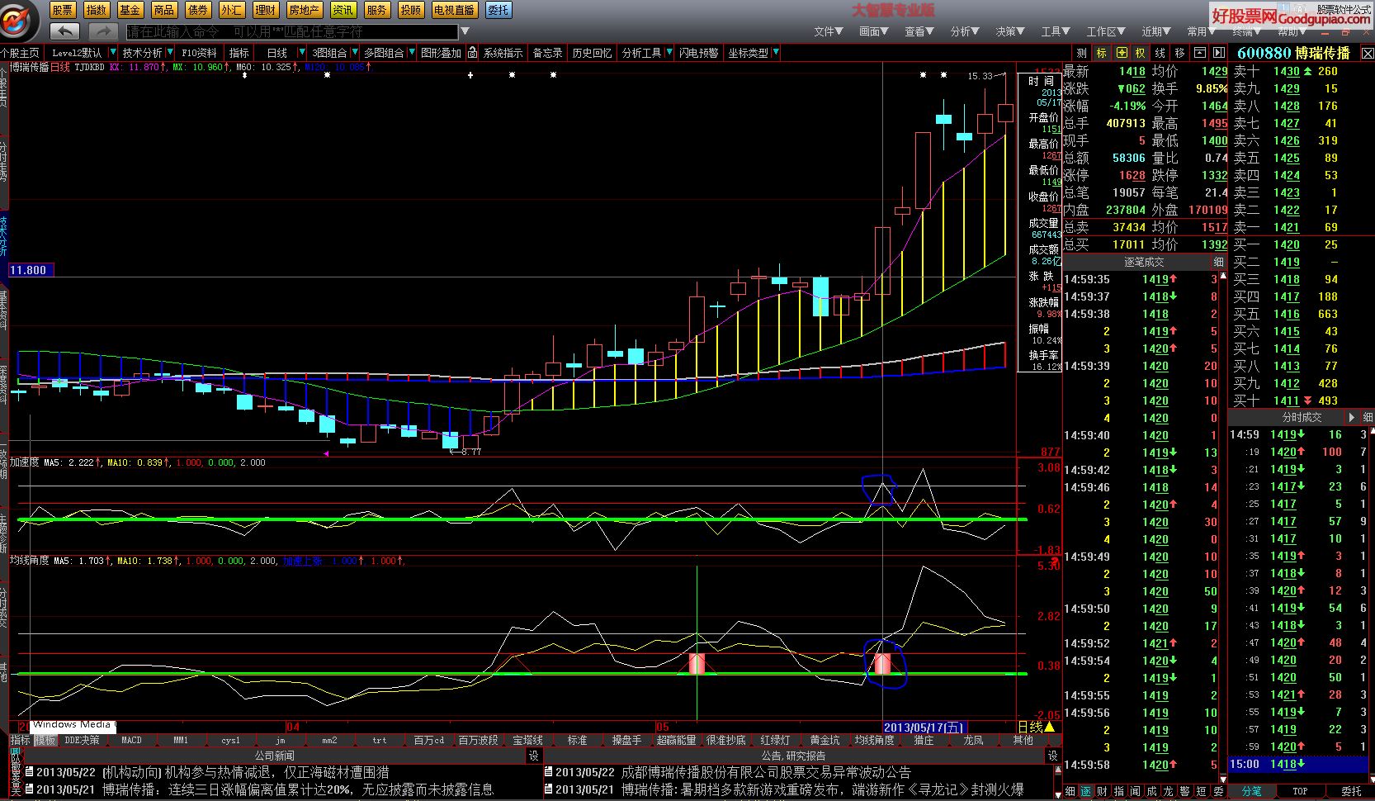
Task: Click the forward arrow button
Action: 104,31
